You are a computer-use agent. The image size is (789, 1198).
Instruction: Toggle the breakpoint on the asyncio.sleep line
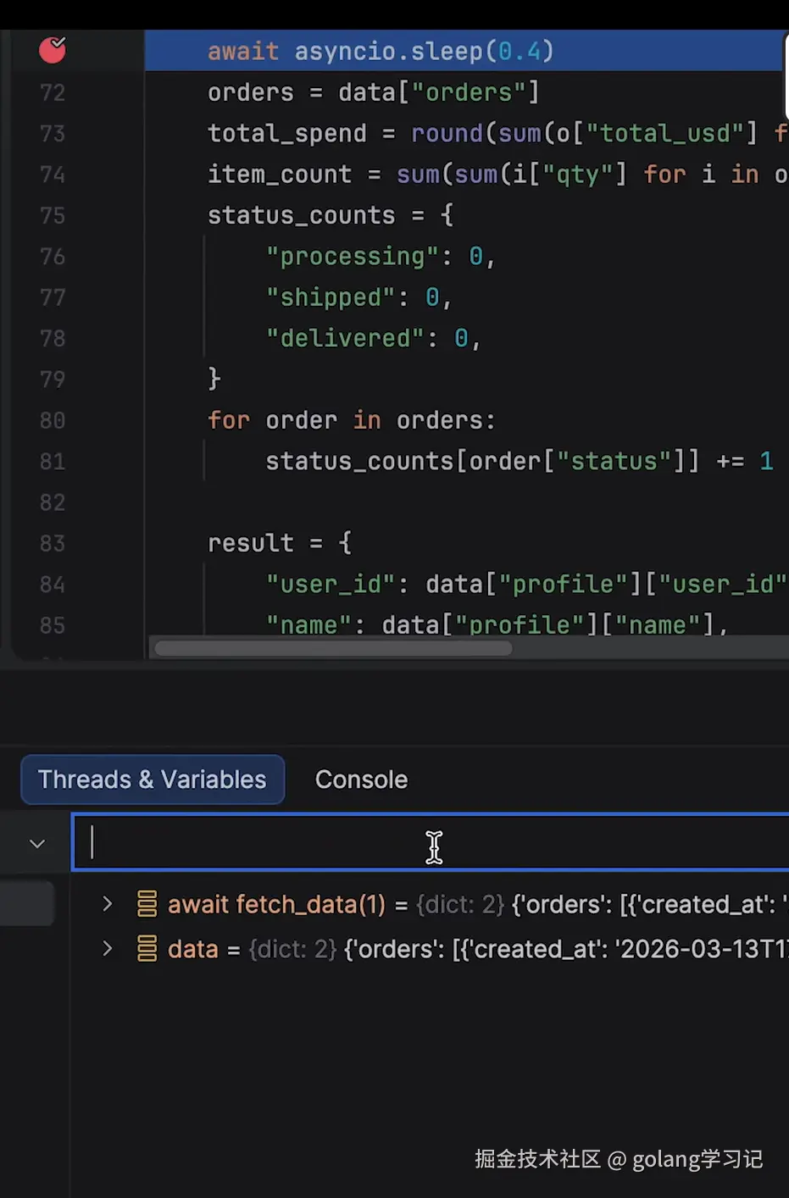coord(53,50)
